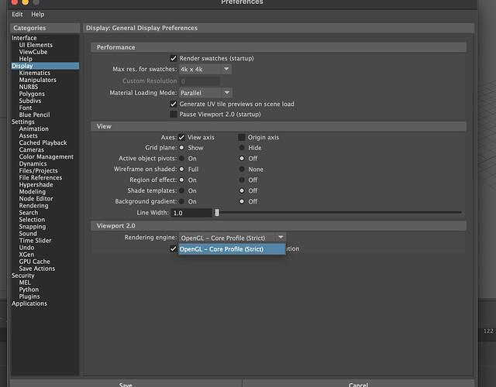Screen dimensions: 496x387
Task: Select Dynamics category
Action: coord(33,163)
